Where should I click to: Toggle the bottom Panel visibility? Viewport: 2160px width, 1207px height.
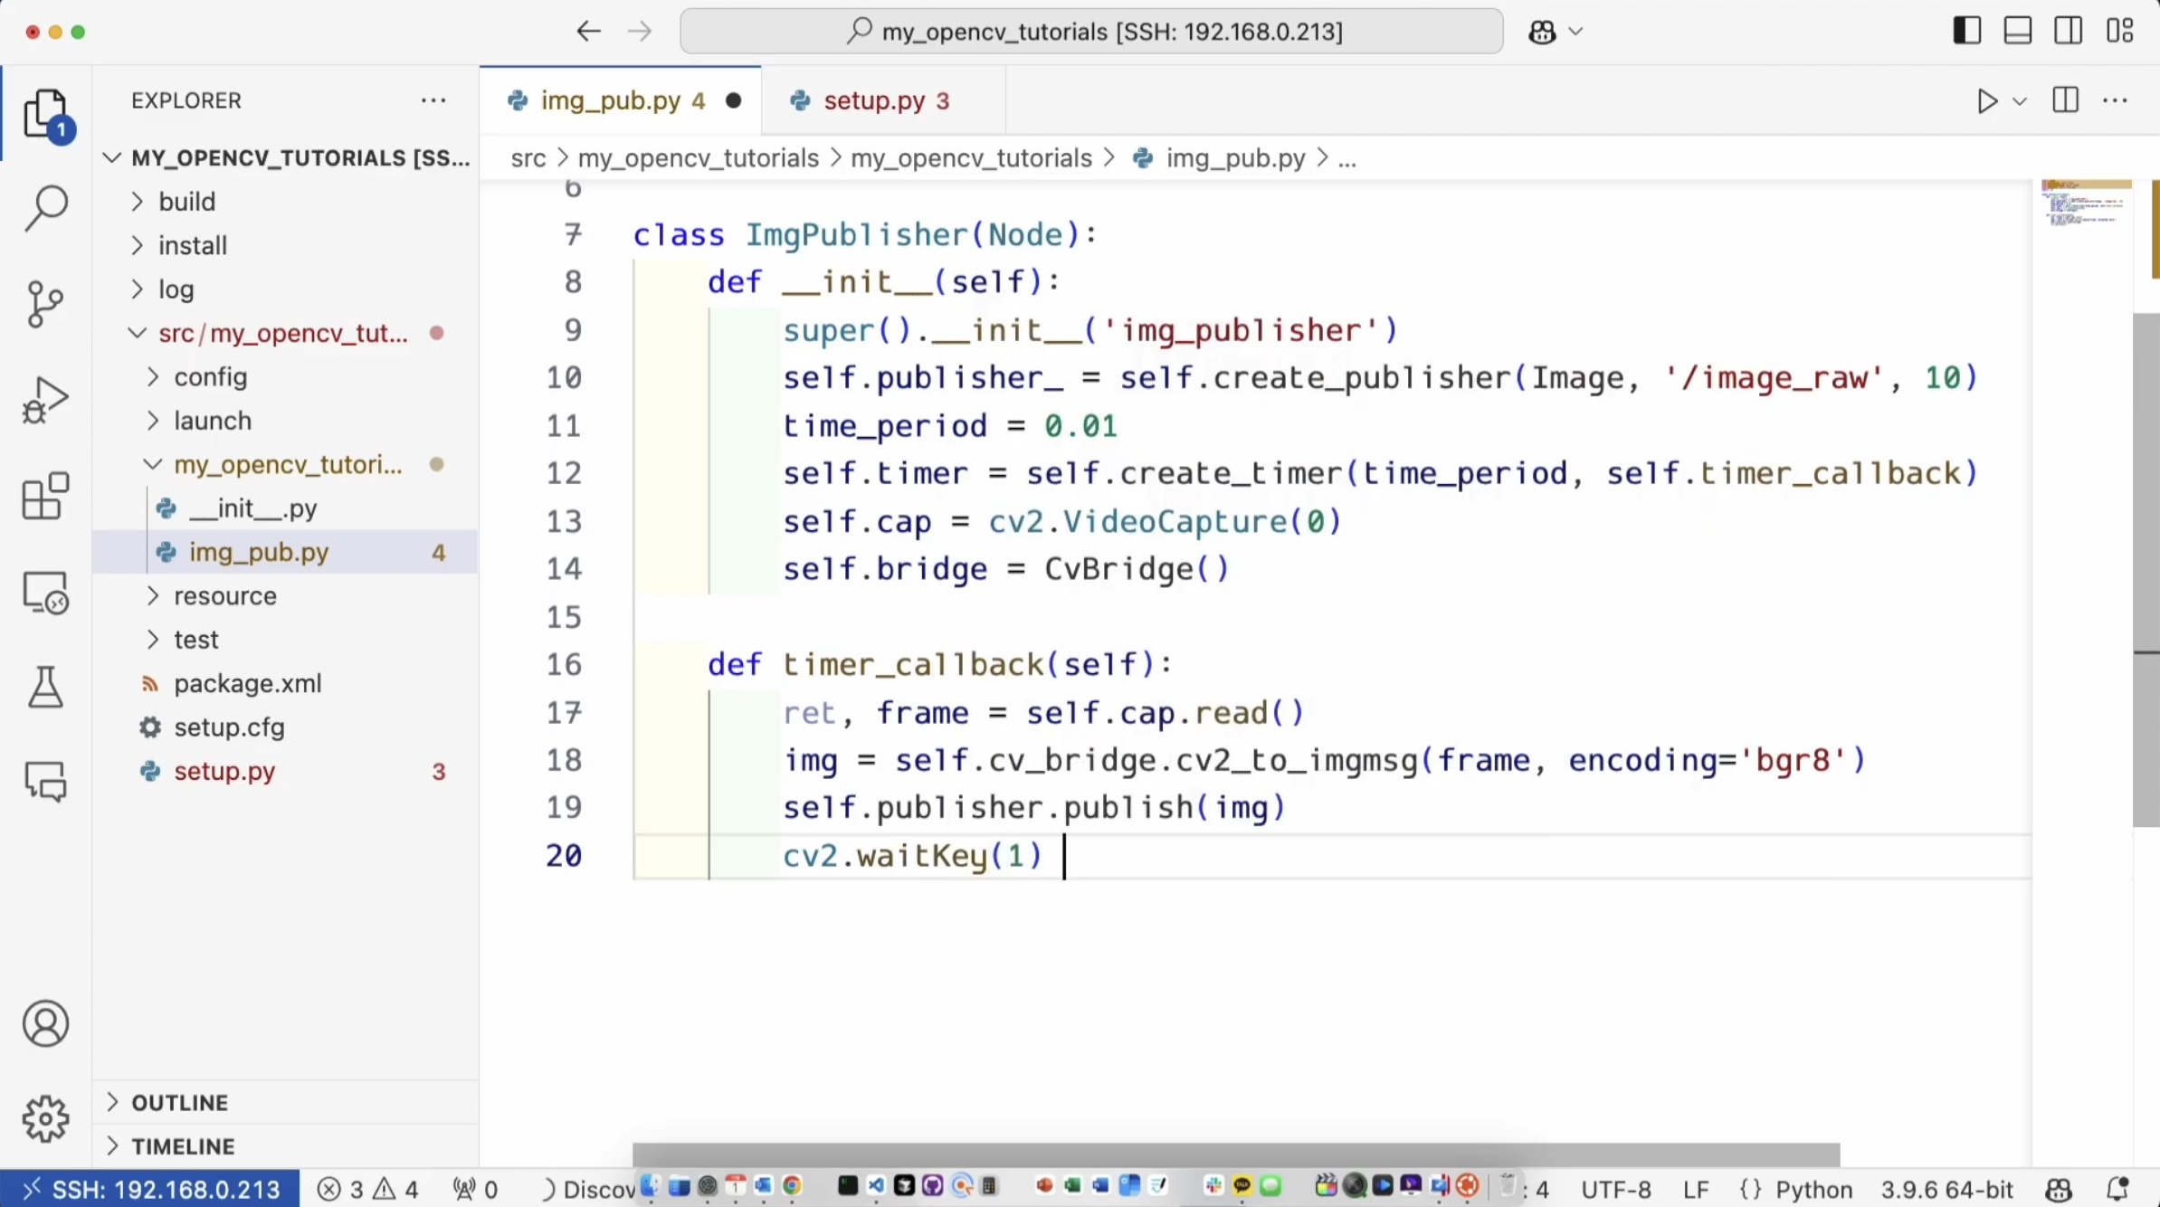pos(2017,32)
